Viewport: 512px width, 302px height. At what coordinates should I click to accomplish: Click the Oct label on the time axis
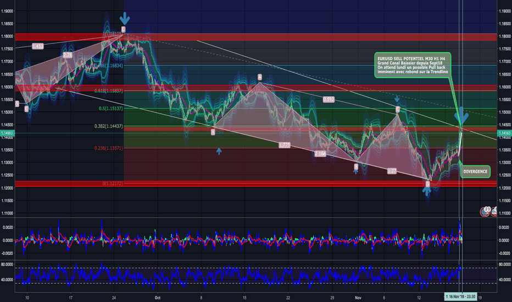click(158, 298)
